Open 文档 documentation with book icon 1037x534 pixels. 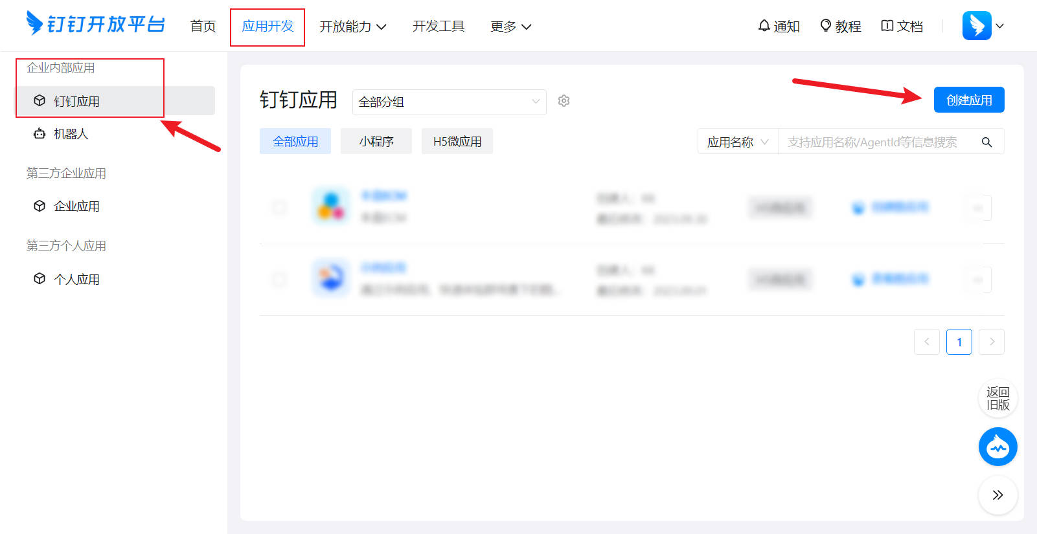902,27
